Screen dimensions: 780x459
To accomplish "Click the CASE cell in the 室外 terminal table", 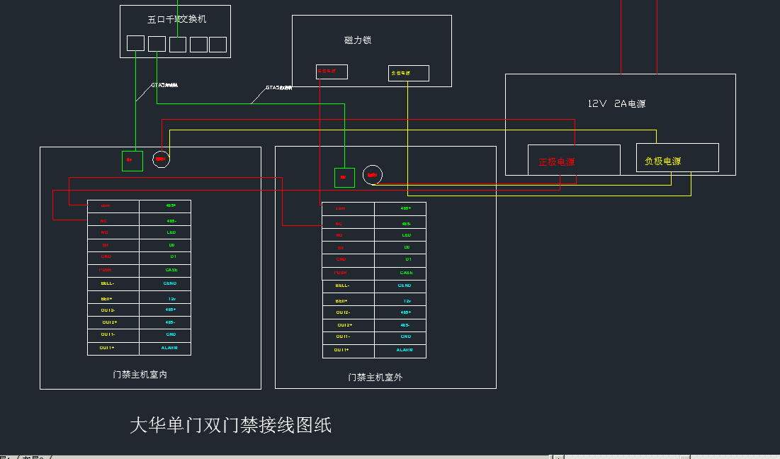I will [400, 273].
